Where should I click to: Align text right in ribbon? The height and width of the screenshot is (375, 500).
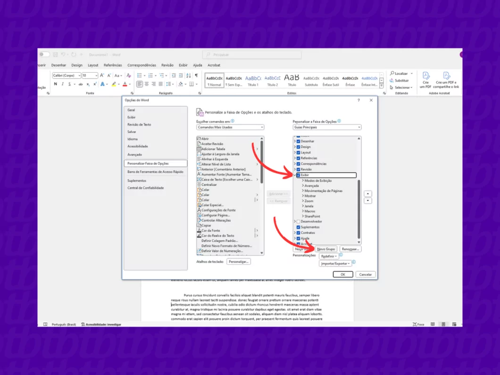pyautogui.click(x=154, y=84)
